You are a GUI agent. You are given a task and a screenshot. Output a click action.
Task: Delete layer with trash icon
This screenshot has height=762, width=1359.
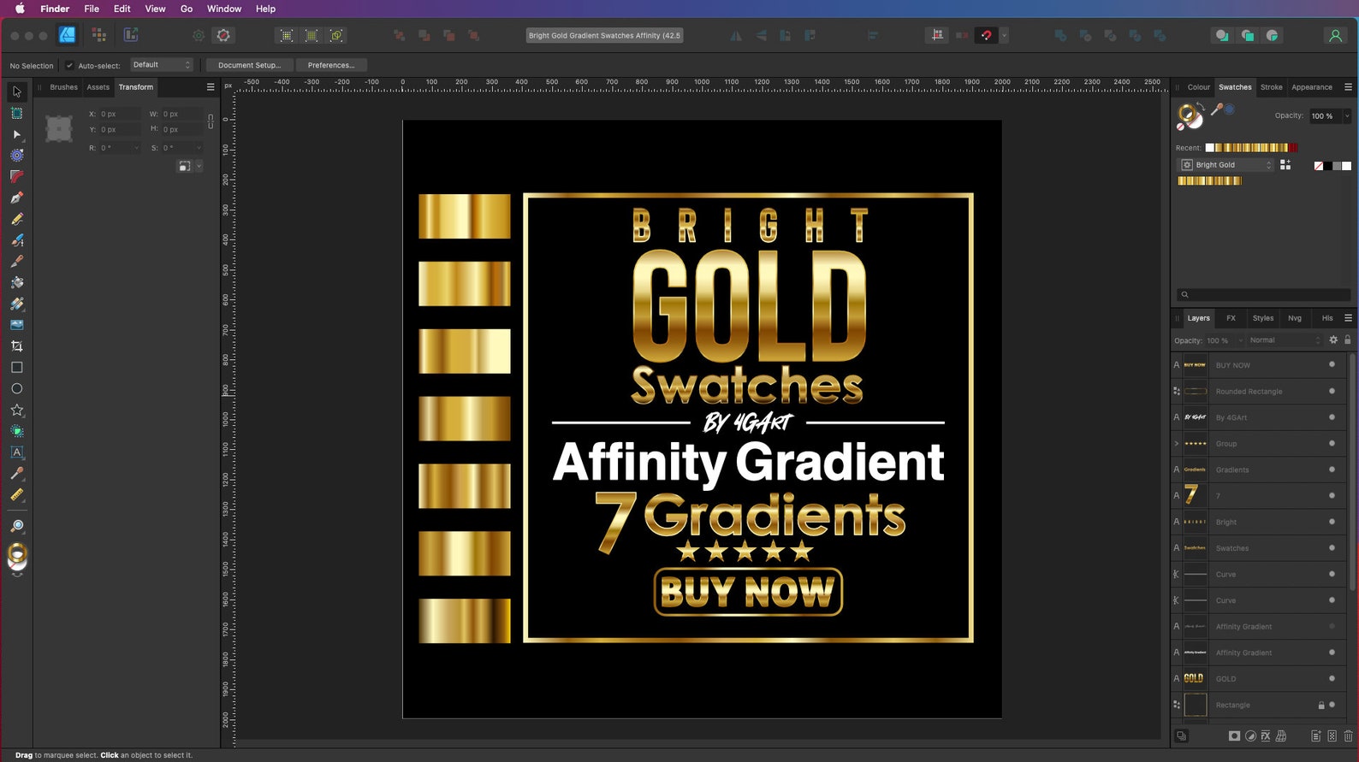click(x=1348, y=735)
